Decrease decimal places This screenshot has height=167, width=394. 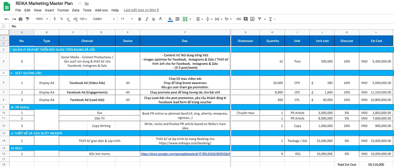(x=68, y=19)
